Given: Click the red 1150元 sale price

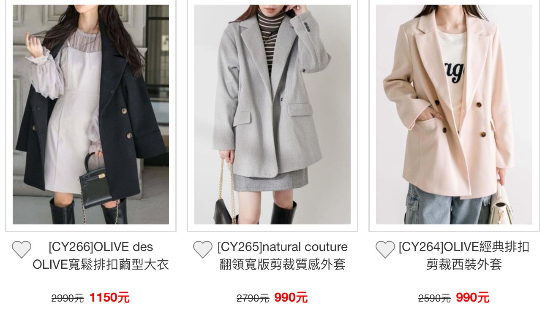Looking at the screenshot, I should pos(109,297).
